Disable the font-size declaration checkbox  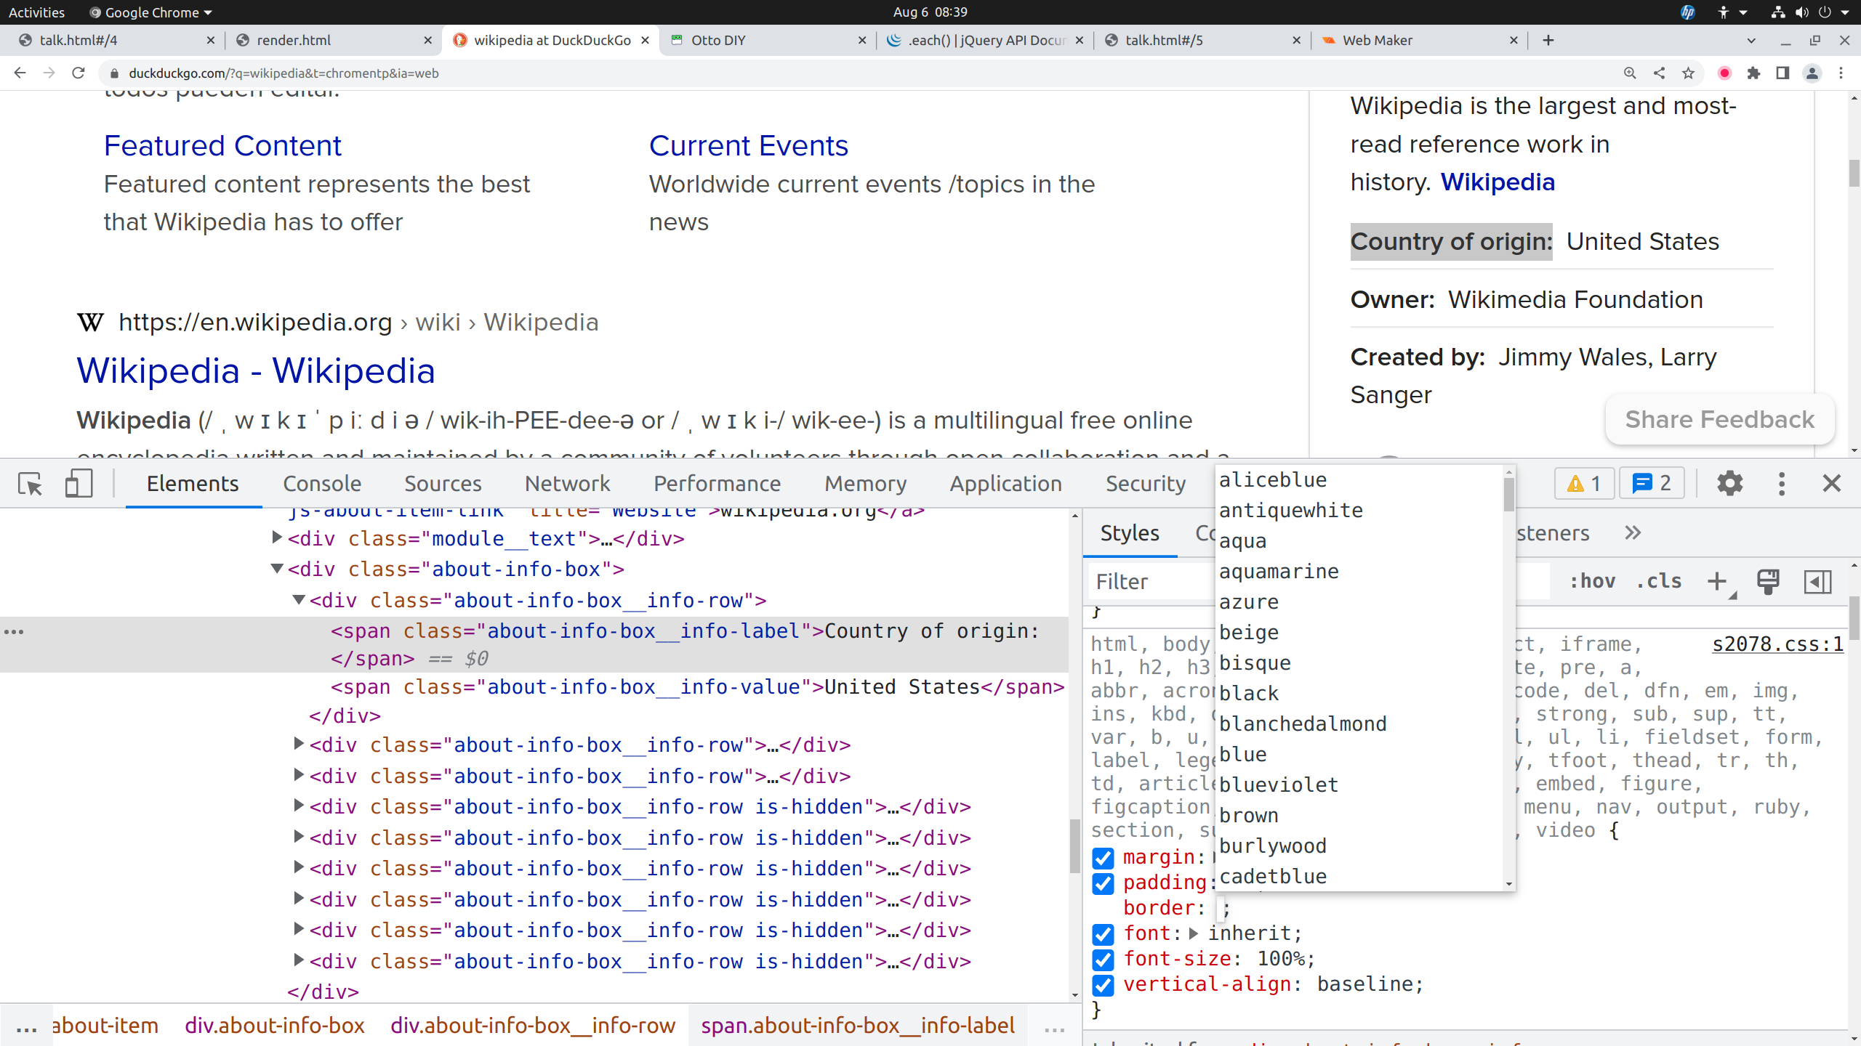(x=1103, y=960)
